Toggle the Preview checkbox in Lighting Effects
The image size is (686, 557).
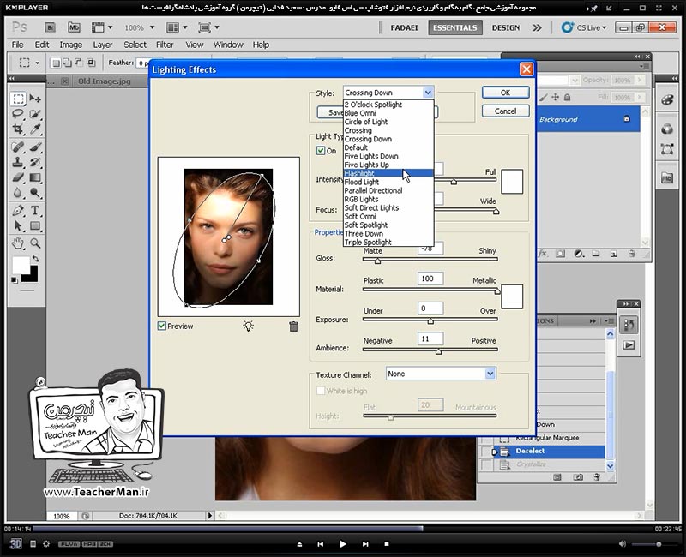click(x=162, y=326)
